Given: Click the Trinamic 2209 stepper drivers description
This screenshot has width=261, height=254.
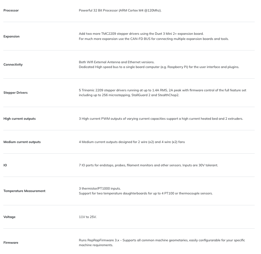Looking at the screenshot, I should coord(163,93).
